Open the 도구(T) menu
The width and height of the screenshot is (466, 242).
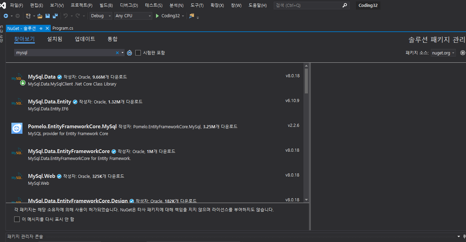197,6
